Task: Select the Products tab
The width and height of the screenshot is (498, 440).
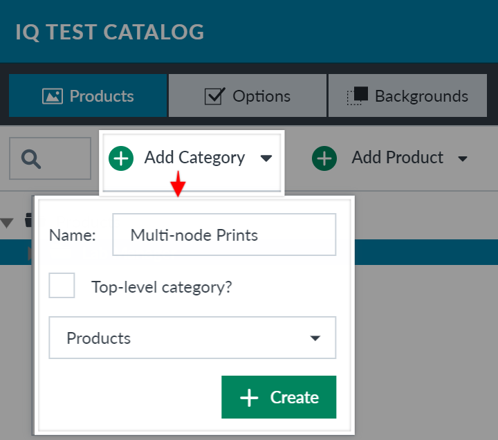Action: [88, 95]
